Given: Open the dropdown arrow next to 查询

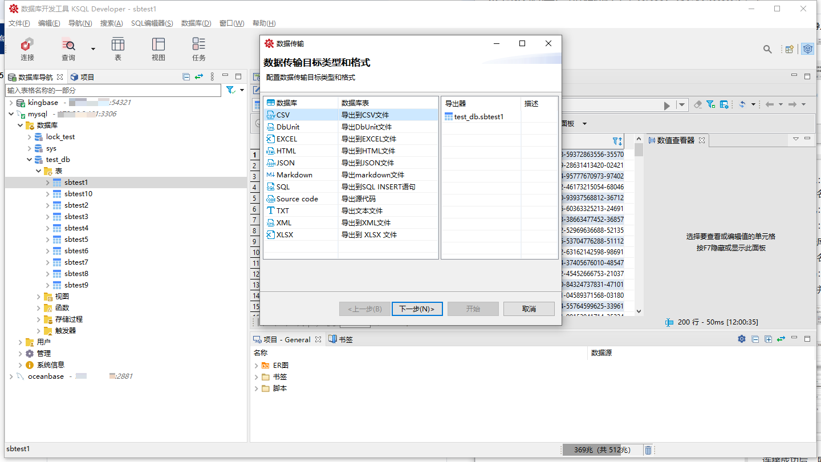Looking at the screenshot, I should coord(93,49).
